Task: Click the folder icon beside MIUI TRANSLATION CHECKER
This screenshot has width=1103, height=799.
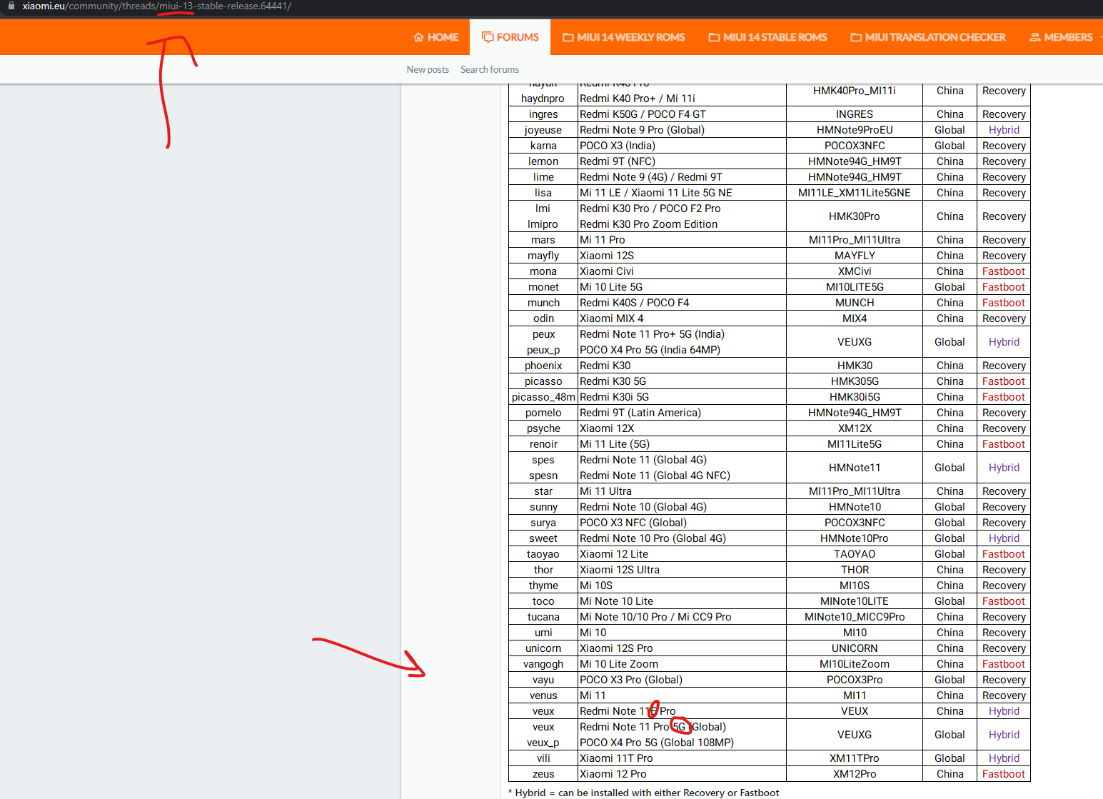Action: pos(856,37)
